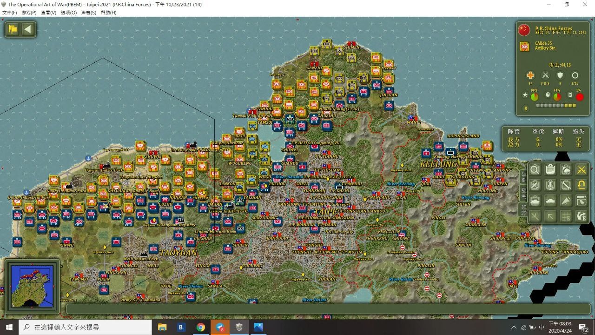The width and height of the screenshot is (595, 335).
Task: Click the megaphone announcement icon
Action: [x=566, y=201]
